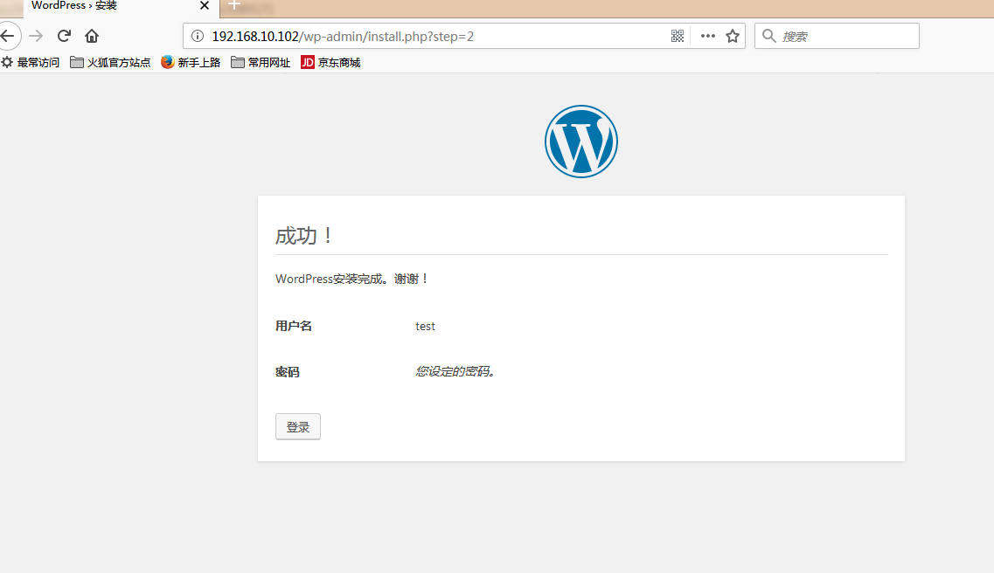Click the WordPress安装完成。谢谢! message
994x573 pixels.
(x=352, y=279)
